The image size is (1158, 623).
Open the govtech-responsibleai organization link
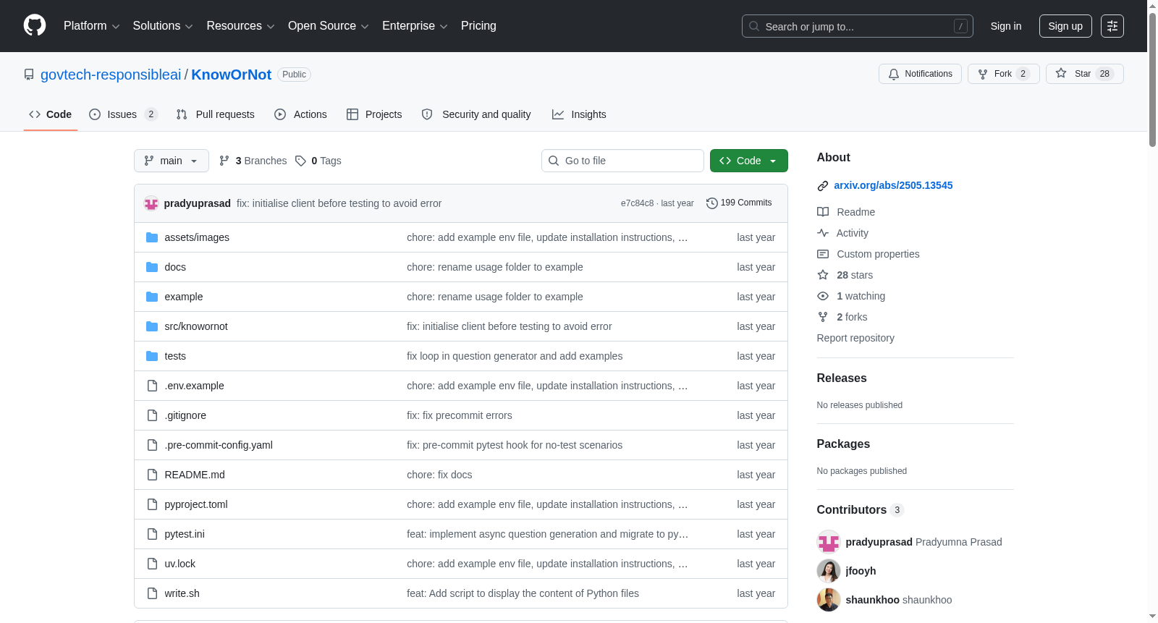coord(111,75)
